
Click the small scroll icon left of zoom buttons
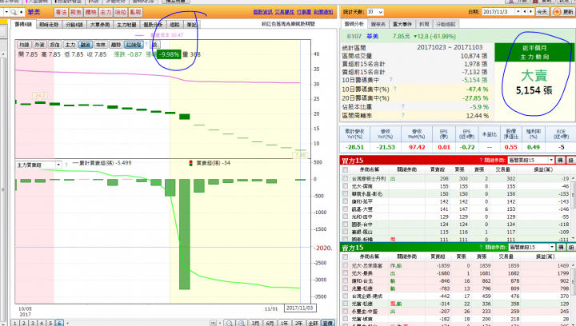coord(213,323)
